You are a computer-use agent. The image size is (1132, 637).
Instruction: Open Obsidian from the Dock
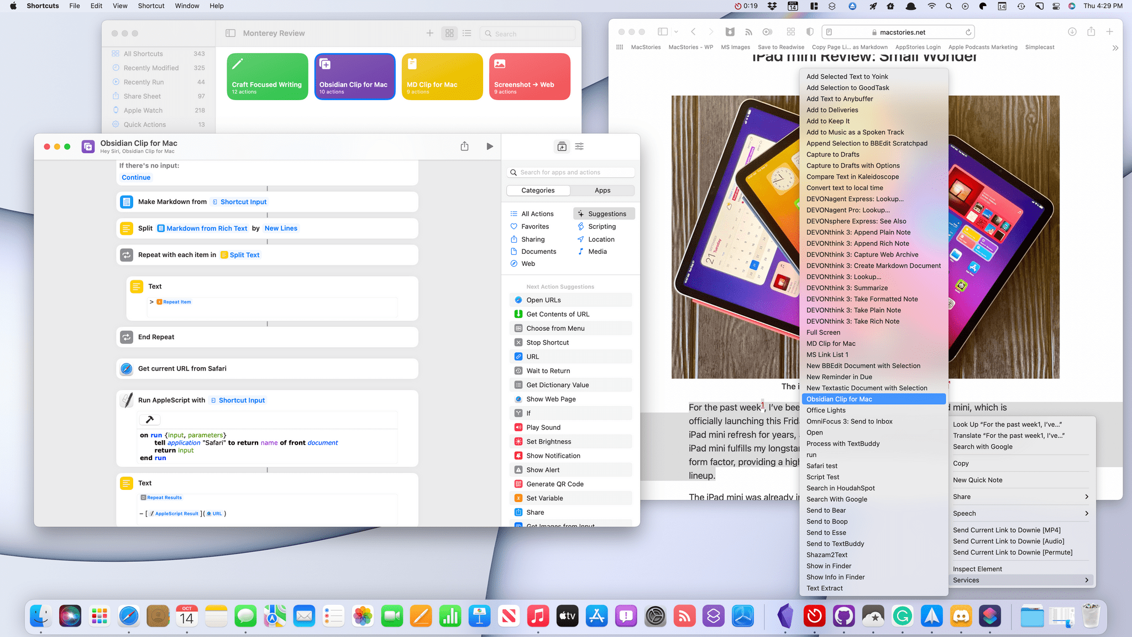(785, 616)
